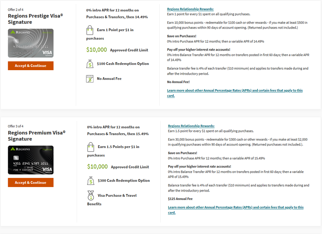Viewport: 322px width, 234px height.
Task: Click the $10,000 credit limit amount in Offer 2
Action: tap(96, 50)
